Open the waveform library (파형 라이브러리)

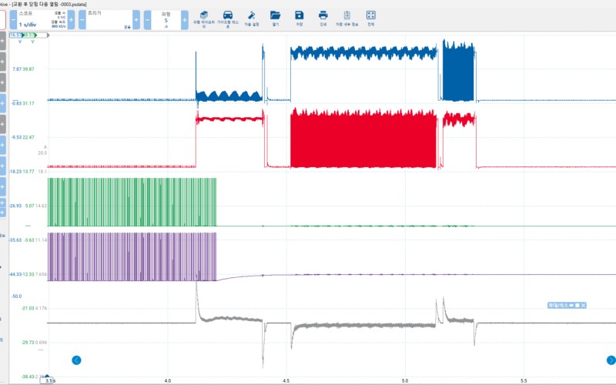point(203,18)
